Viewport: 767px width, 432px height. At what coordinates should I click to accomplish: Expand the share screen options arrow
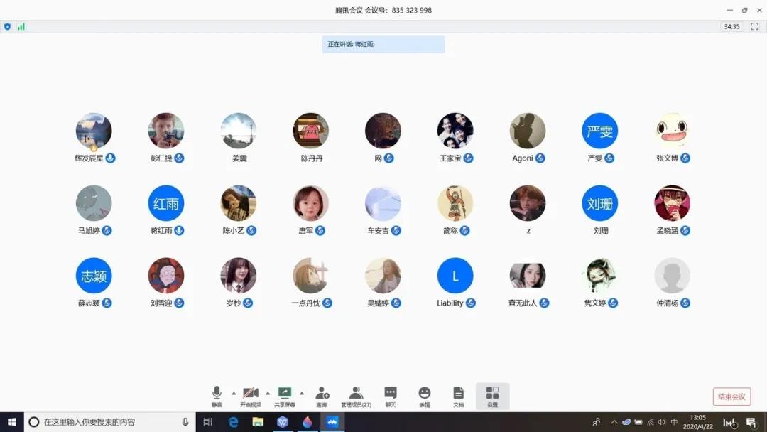pyautogui.click(x=302, y=393)
